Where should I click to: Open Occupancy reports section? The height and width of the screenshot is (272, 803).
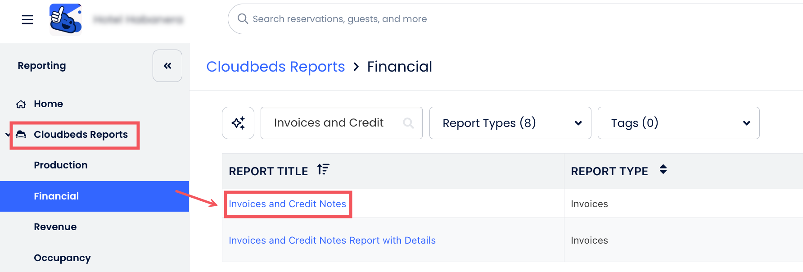coord(63,258)
